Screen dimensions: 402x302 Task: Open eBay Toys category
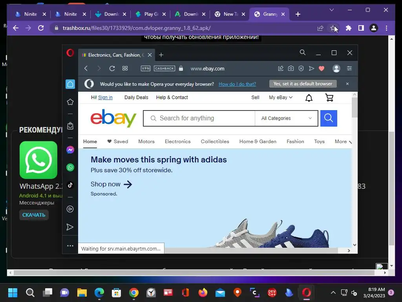[320, 142]
